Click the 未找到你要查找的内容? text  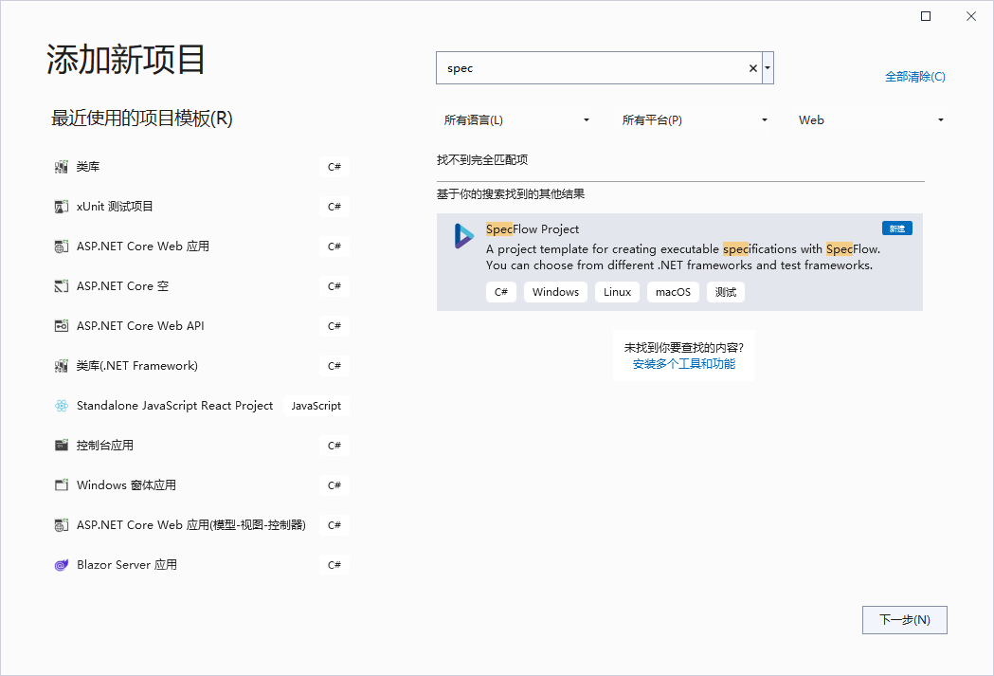click(684, 348)
